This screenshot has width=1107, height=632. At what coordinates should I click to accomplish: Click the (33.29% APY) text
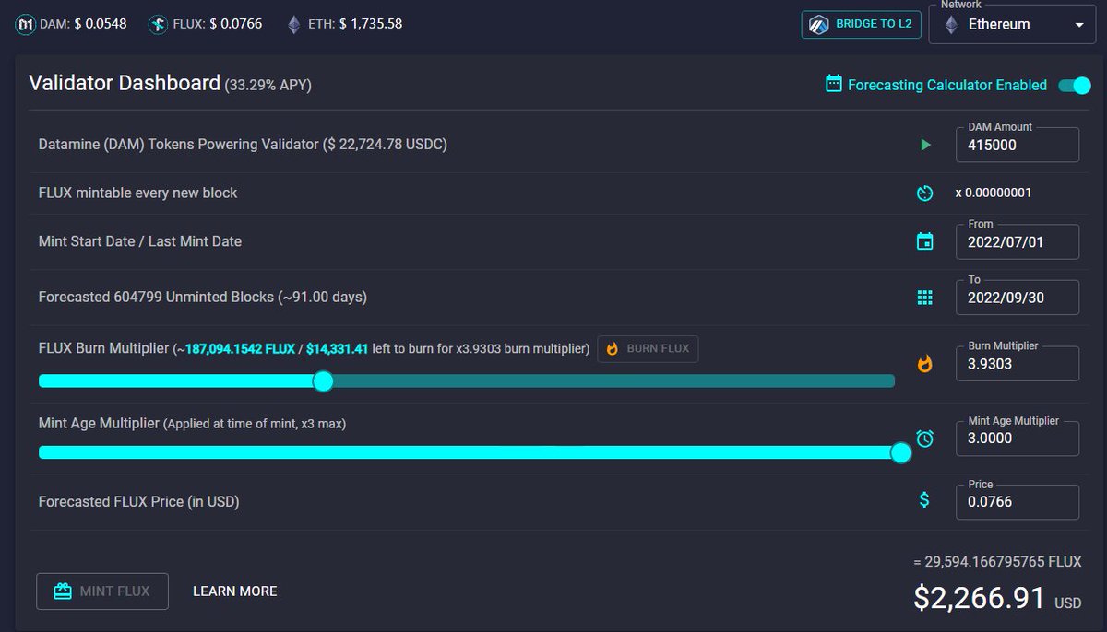[x=268, y=86]
